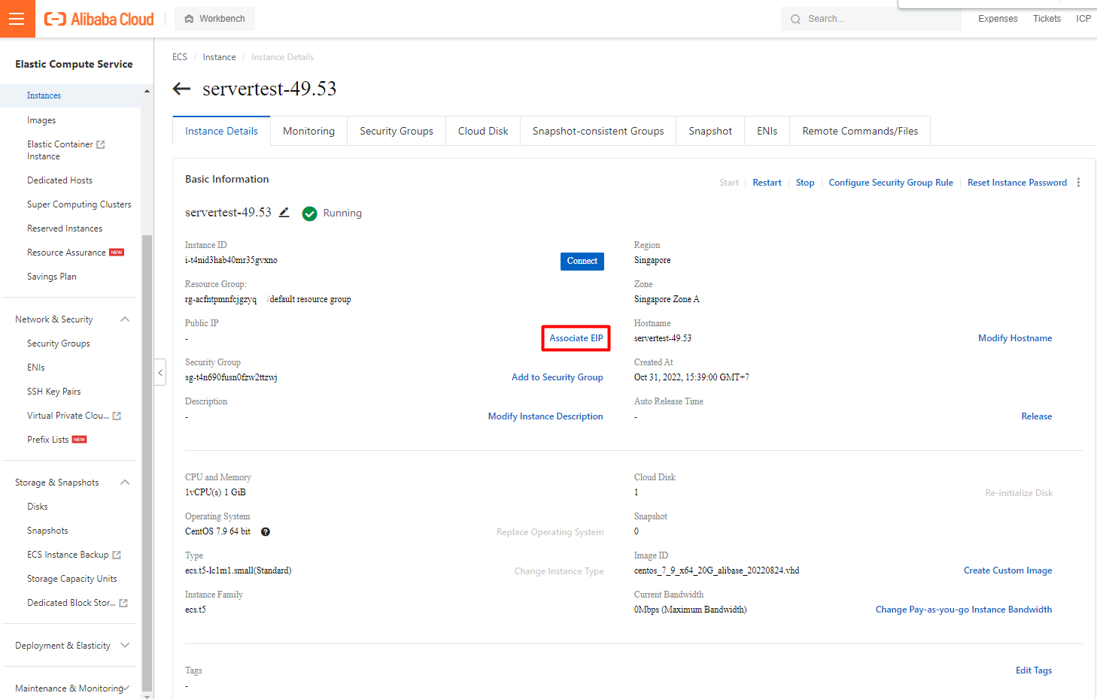Click the Alibaba Cloud logo
The width and height of the screenshot is (1097, 699).
coord(99,19)
